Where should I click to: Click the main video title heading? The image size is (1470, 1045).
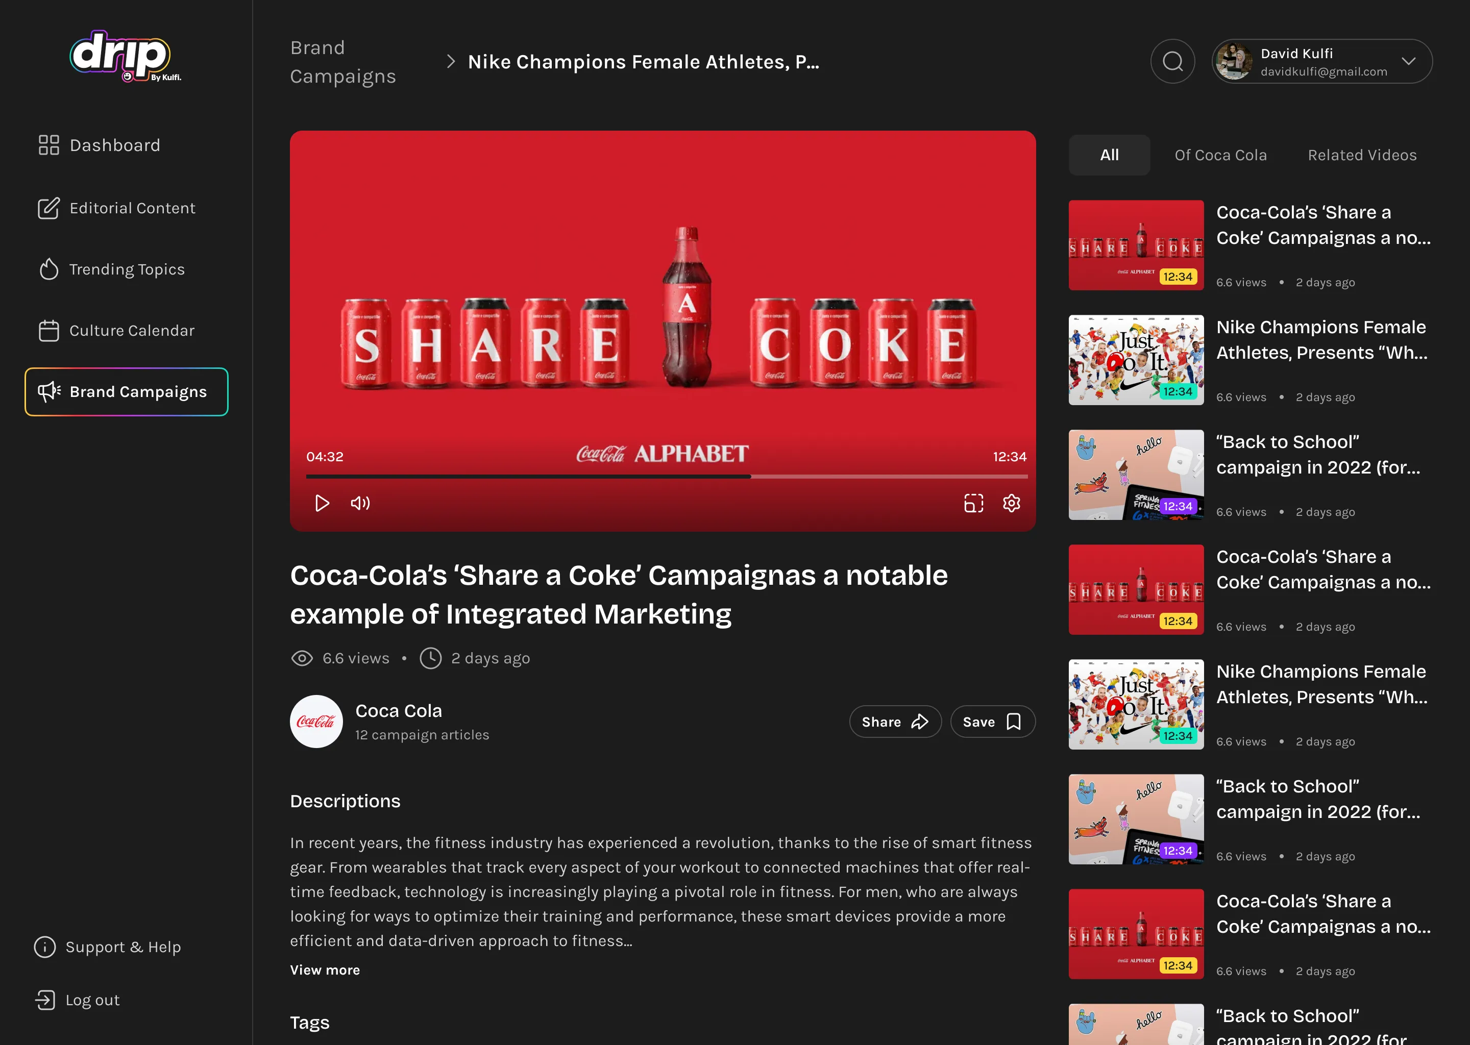619,594
